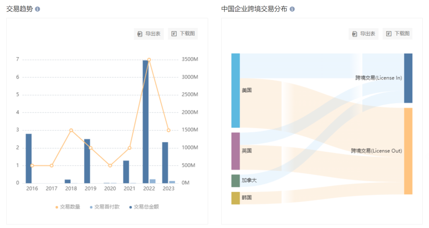Click the 2018 data point on line

pyautogui.click(x=71, y=130)
